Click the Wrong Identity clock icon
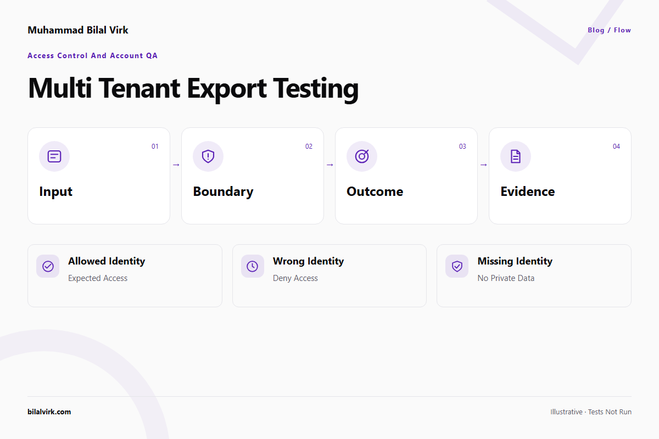Screen dimensions: 659x439 pos(253,266)
